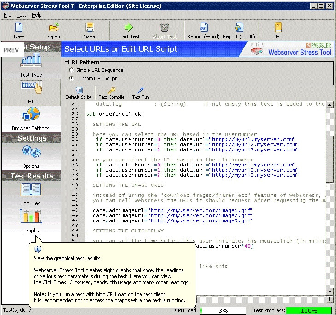Select the Simple URL Sequence radio button
The image size is (336, 315).
click(71, 70)
